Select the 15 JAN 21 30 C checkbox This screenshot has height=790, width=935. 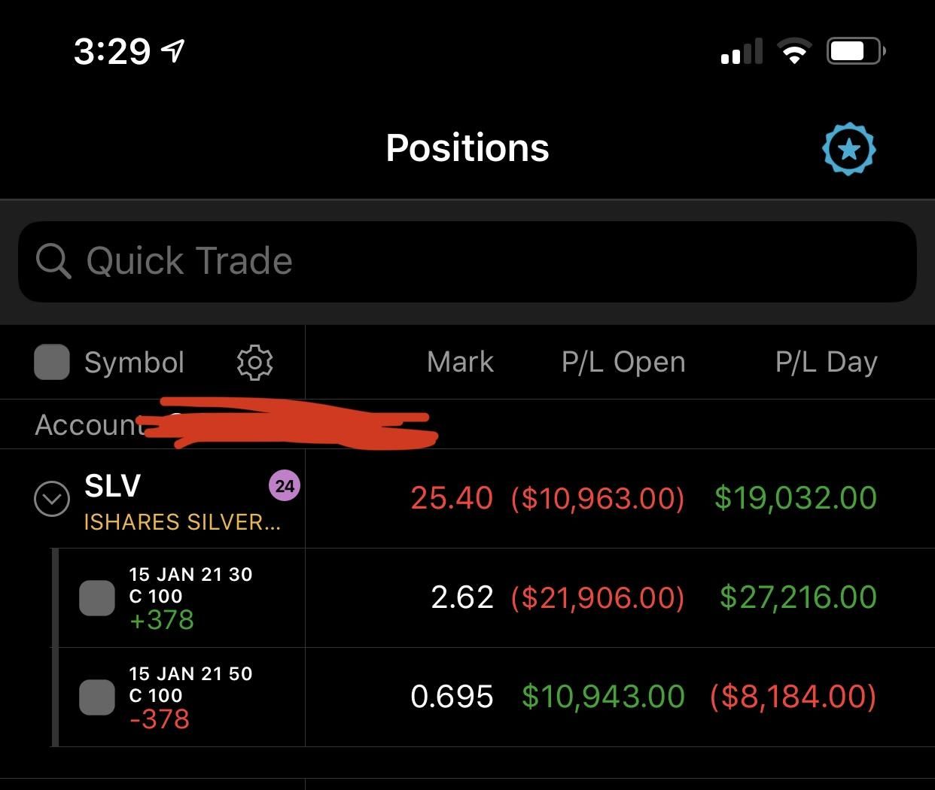(x=97, y=598)
